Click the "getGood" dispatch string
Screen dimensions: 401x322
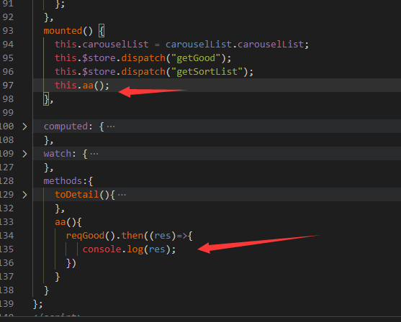[196, 58]
